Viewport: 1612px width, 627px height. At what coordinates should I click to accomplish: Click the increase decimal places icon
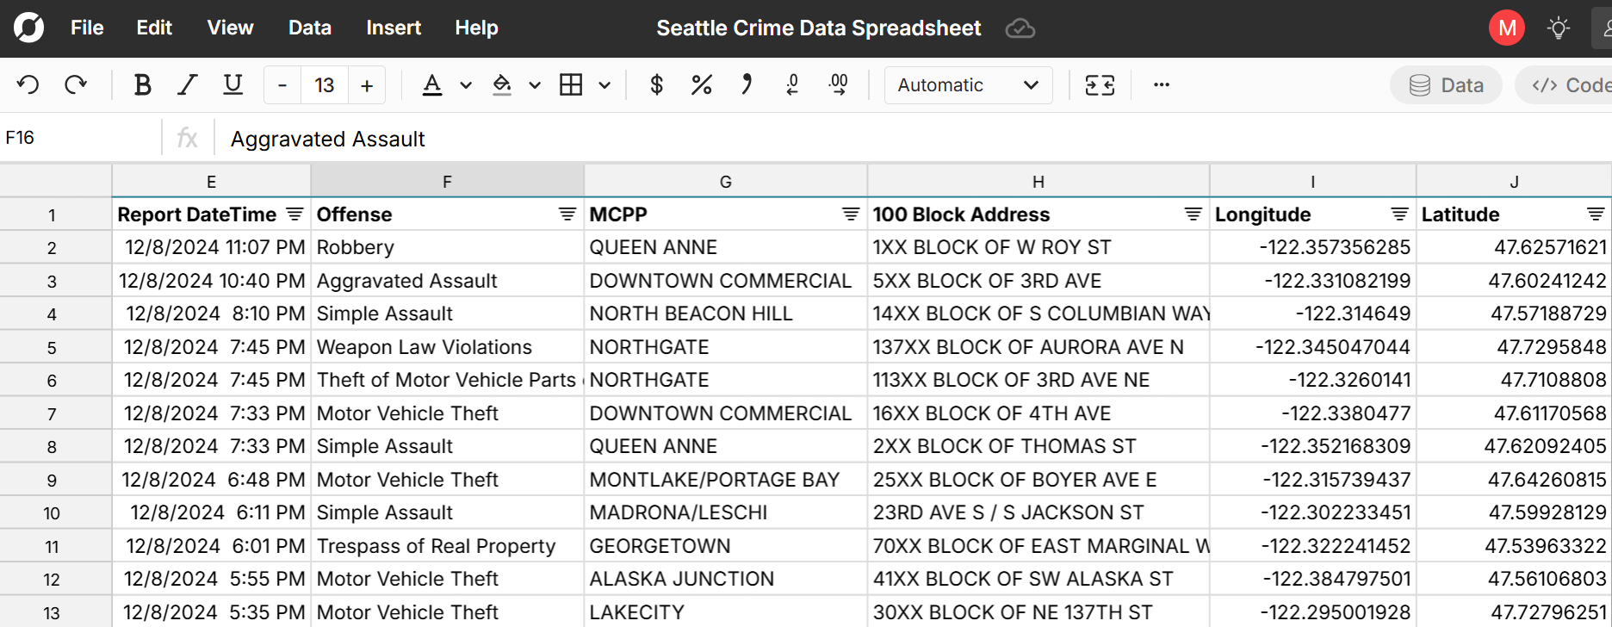coord(838,84)
